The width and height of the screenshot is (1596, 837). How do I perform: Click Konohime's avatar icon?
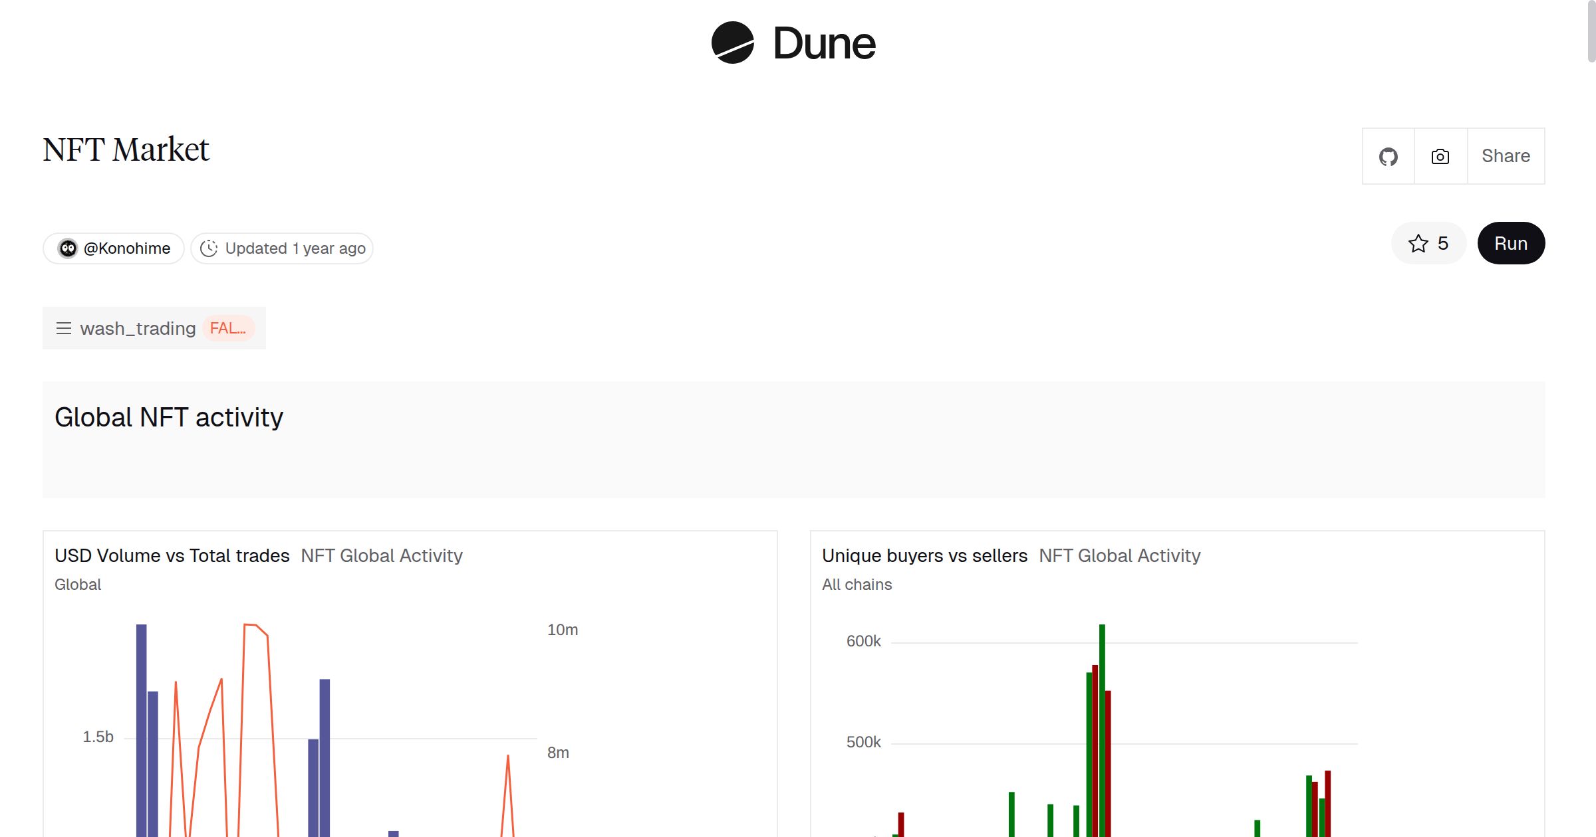(68, 248)
